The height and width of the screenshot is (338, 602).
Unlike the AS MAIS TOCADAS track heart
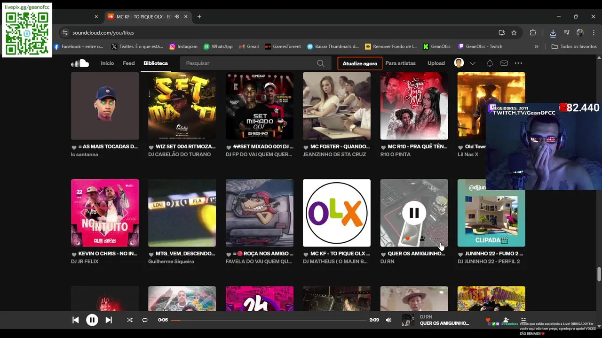click(x=74, y=147)
